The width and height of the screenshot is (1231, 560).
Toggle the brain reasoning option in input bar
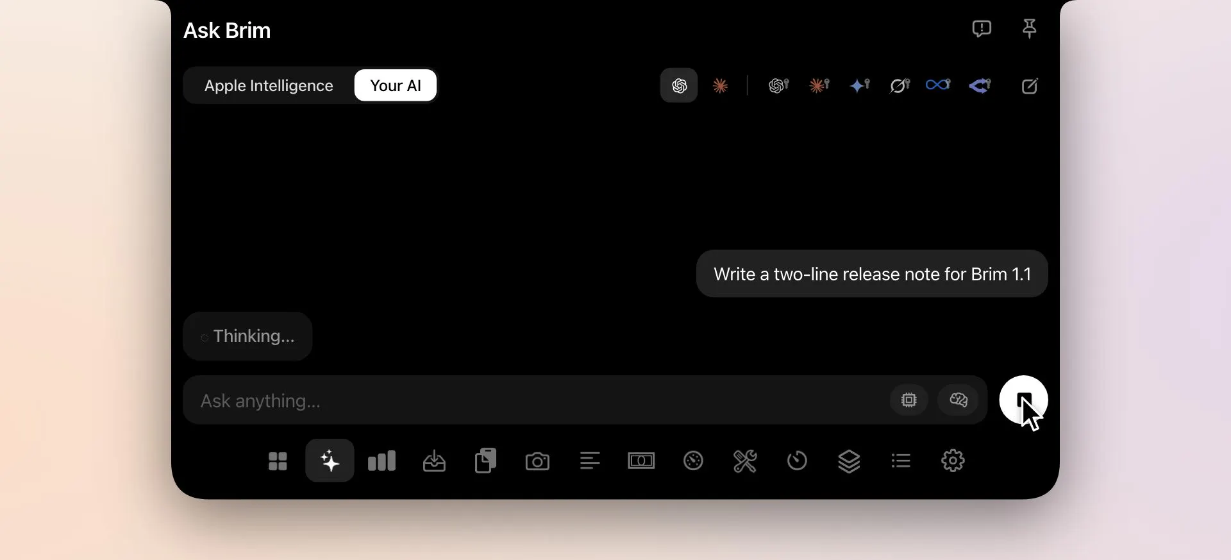[x=958, y=400]
